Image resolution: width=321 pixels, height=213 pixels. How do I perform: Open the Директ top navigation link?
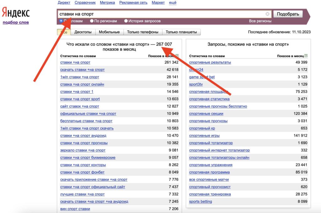click(64, 3)
